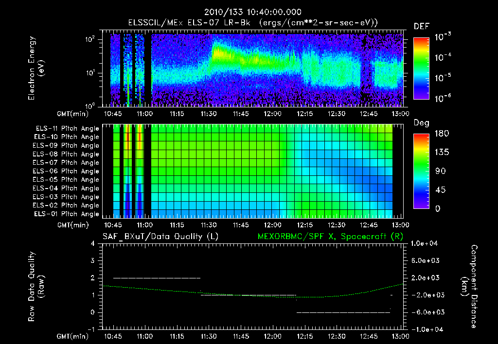Viewport: 498px width, 344px height.
Task: Select the ELS-04 Pitch Angle label
Action: click(x=66, y=188)
